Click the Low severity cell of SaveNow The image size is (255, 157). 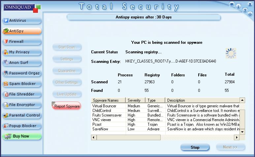click(x=131, y=129)
